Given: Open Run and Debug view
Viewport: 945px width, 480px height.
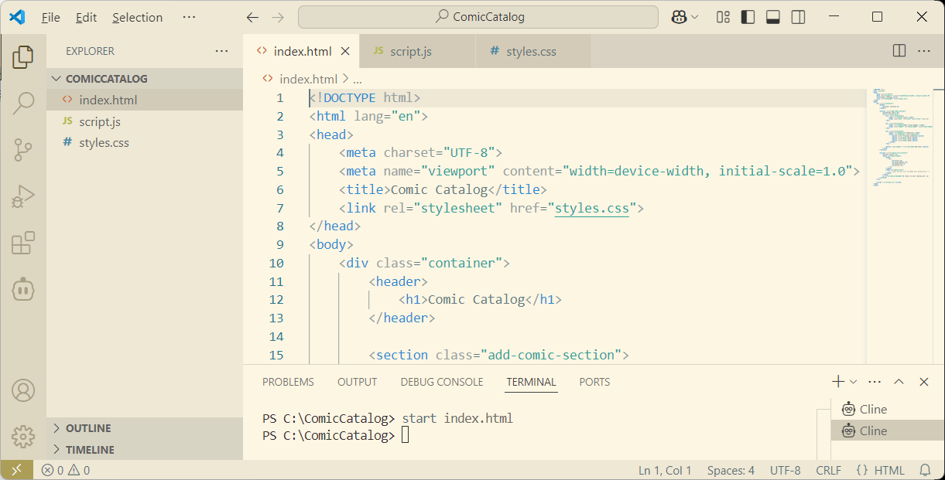Looking at the screenshot, I should click(23, 196).
